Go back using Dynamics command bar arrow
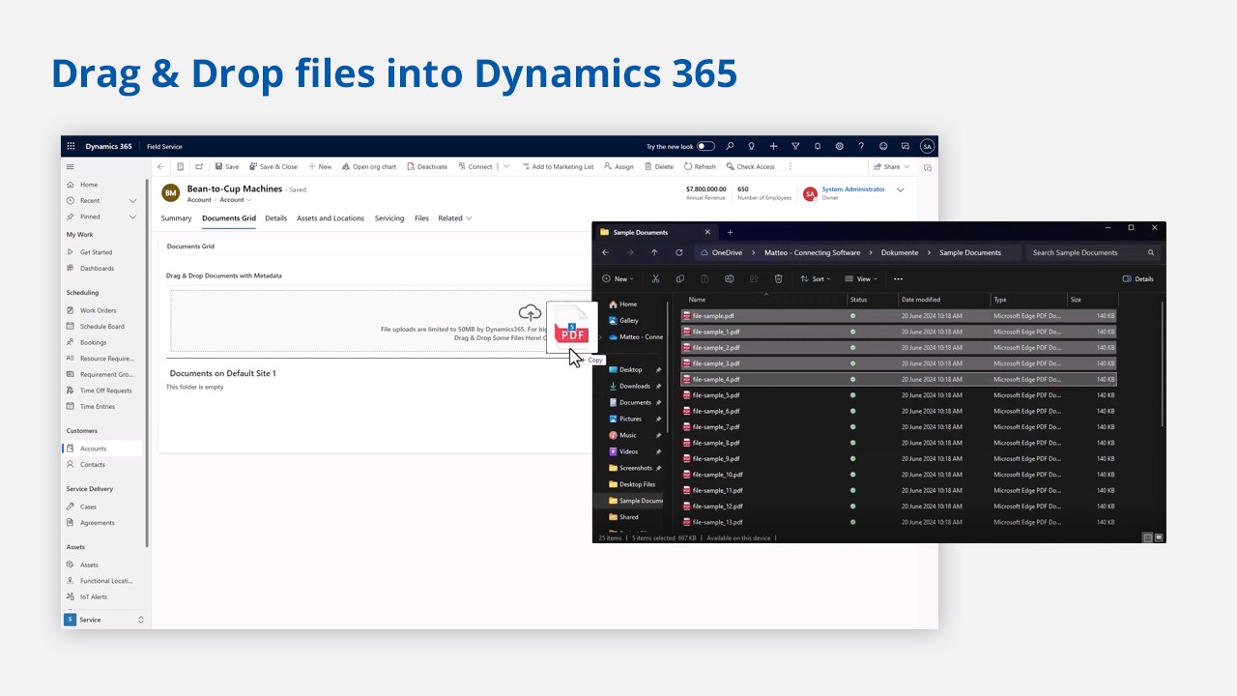This screenshot has height=696, width=1237. pyautogui.click(x=161, y=166)
